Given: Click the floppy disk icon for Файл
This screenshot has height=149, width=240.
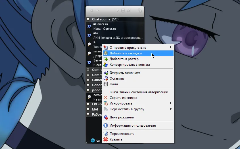Looking at the screenshot, I should pyautogui.click(x=106, y=84).
